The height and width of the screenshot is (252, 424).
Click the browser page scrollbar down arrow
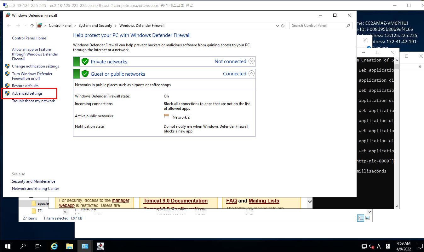310,202
